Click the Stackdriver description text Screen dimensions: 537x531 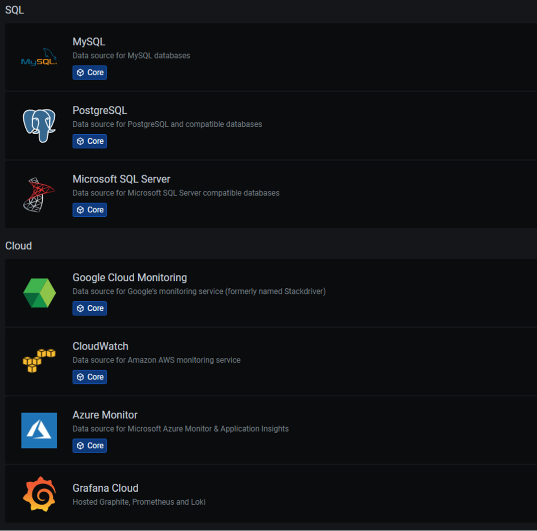(x=199, y=291)
